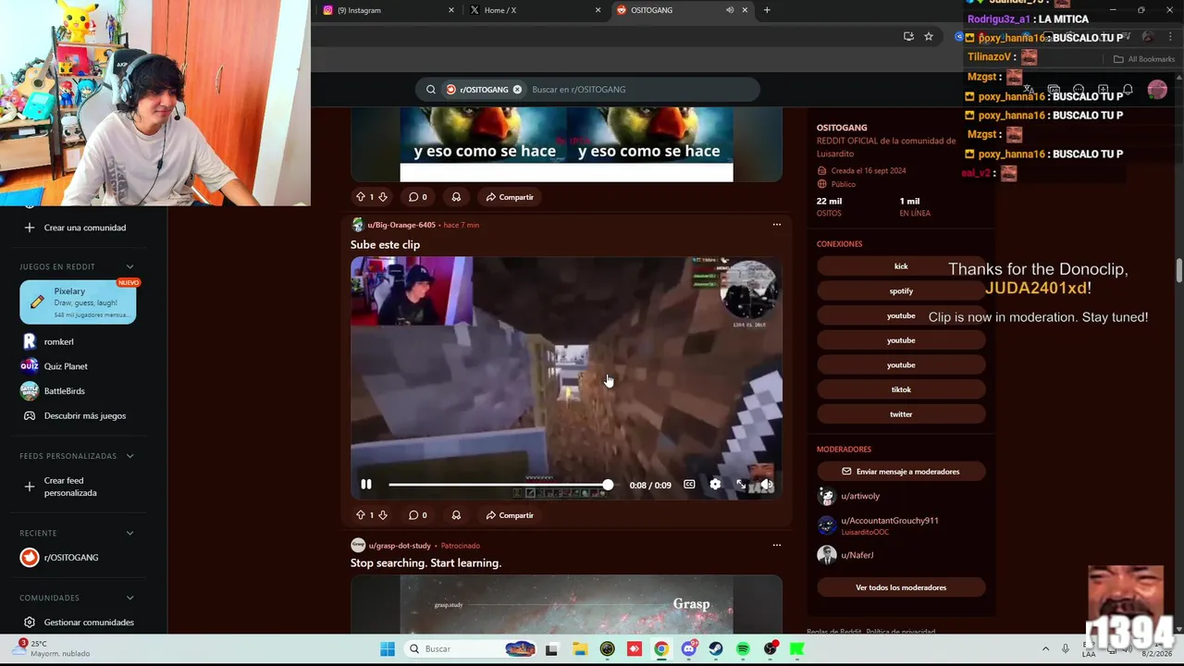The image size is (1184, 666).
Task: Open Windows Start menu
Action: pyautogui.click(x=388, y=649)
